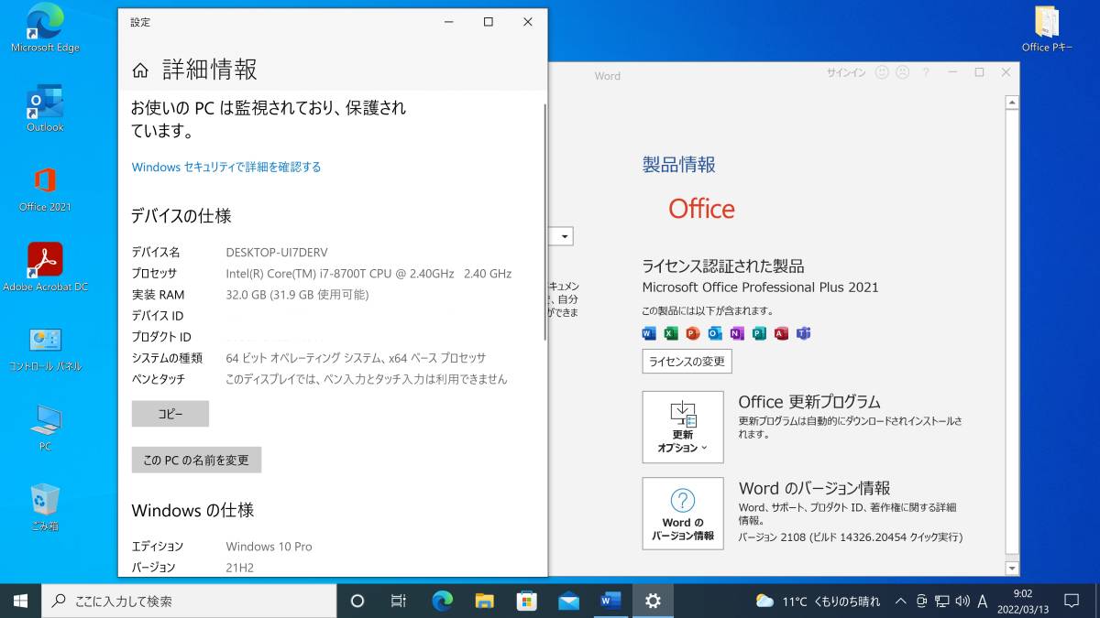Open the clock showing 9:02 2022/03/13
This screenshot has height=618, width=1100.
coord(1023,601)
